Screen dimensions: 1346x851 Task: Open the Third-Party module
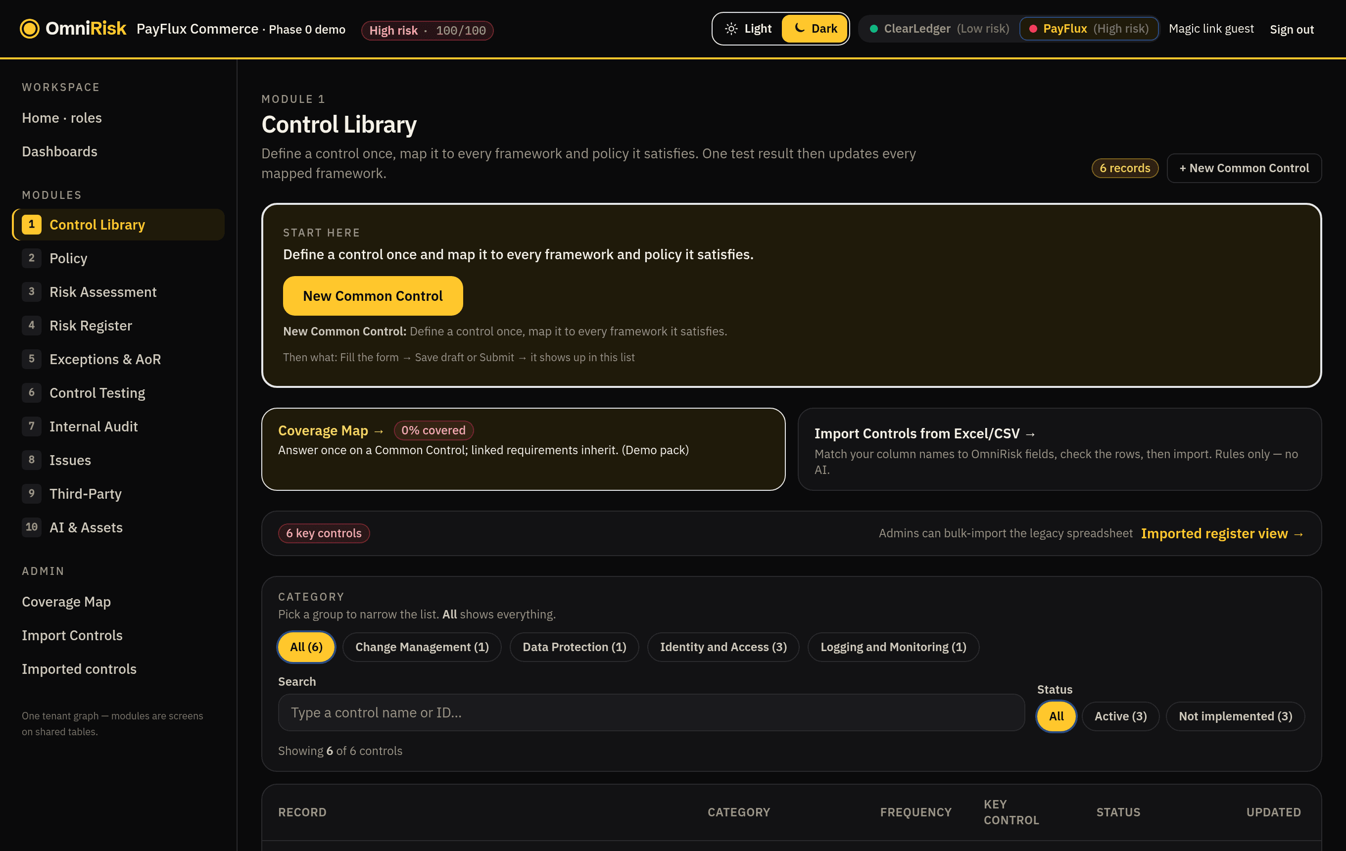coord(118,494)
